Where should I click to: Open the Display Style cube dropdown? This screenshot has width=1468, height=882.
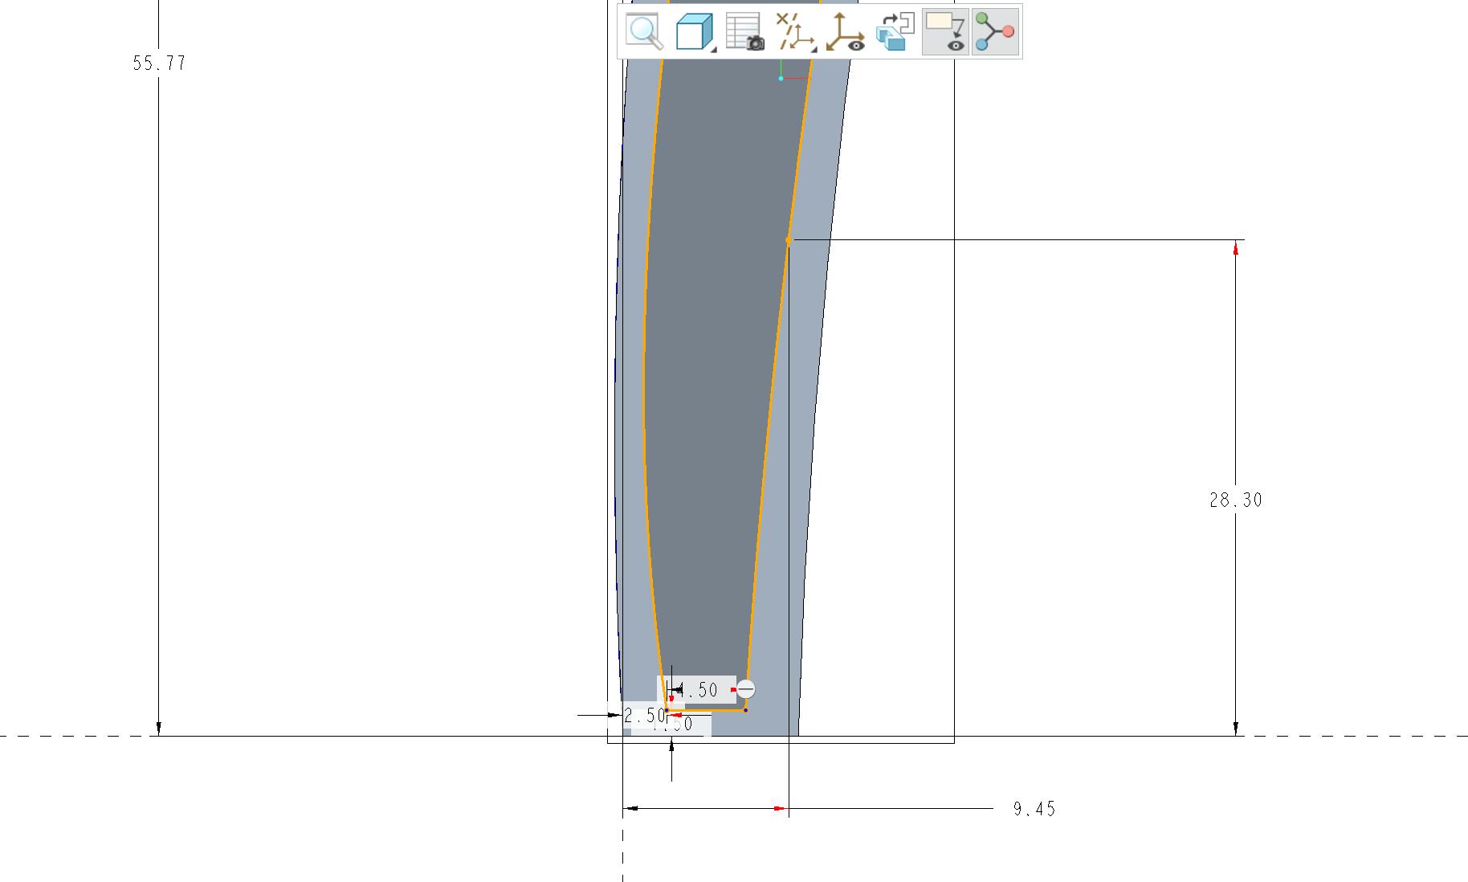tap(695, 32)
